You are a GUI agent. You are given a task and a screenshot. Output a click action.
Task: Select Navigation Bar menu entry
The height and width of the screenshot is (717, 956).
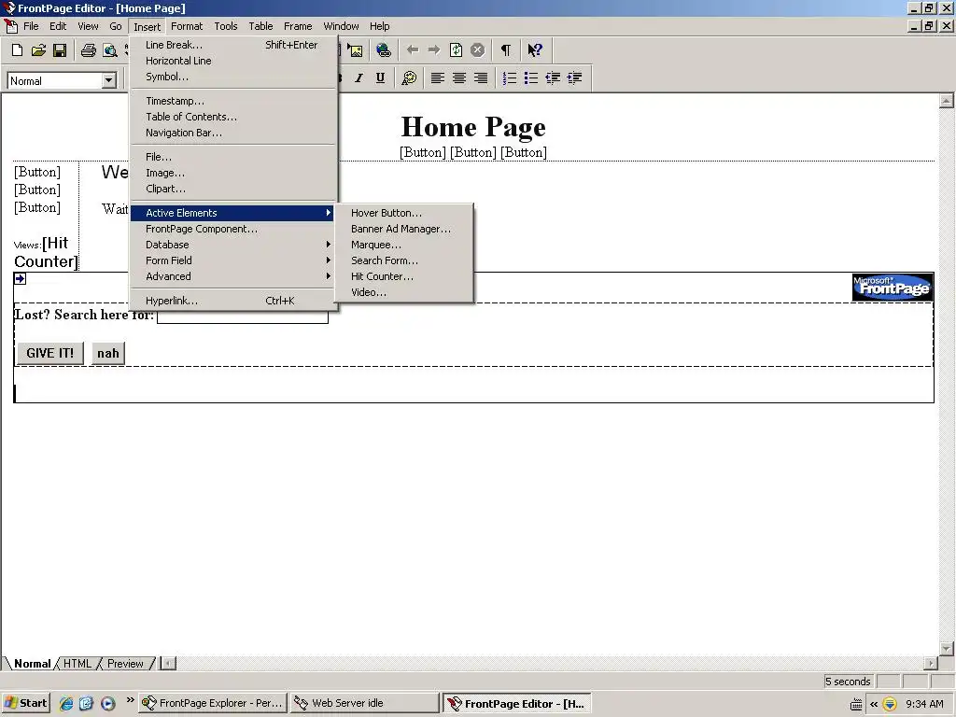click(232, 133)
